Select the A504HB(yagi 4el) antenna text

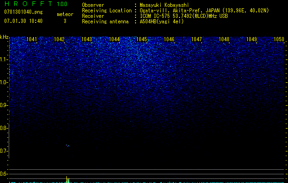[162, 22]
